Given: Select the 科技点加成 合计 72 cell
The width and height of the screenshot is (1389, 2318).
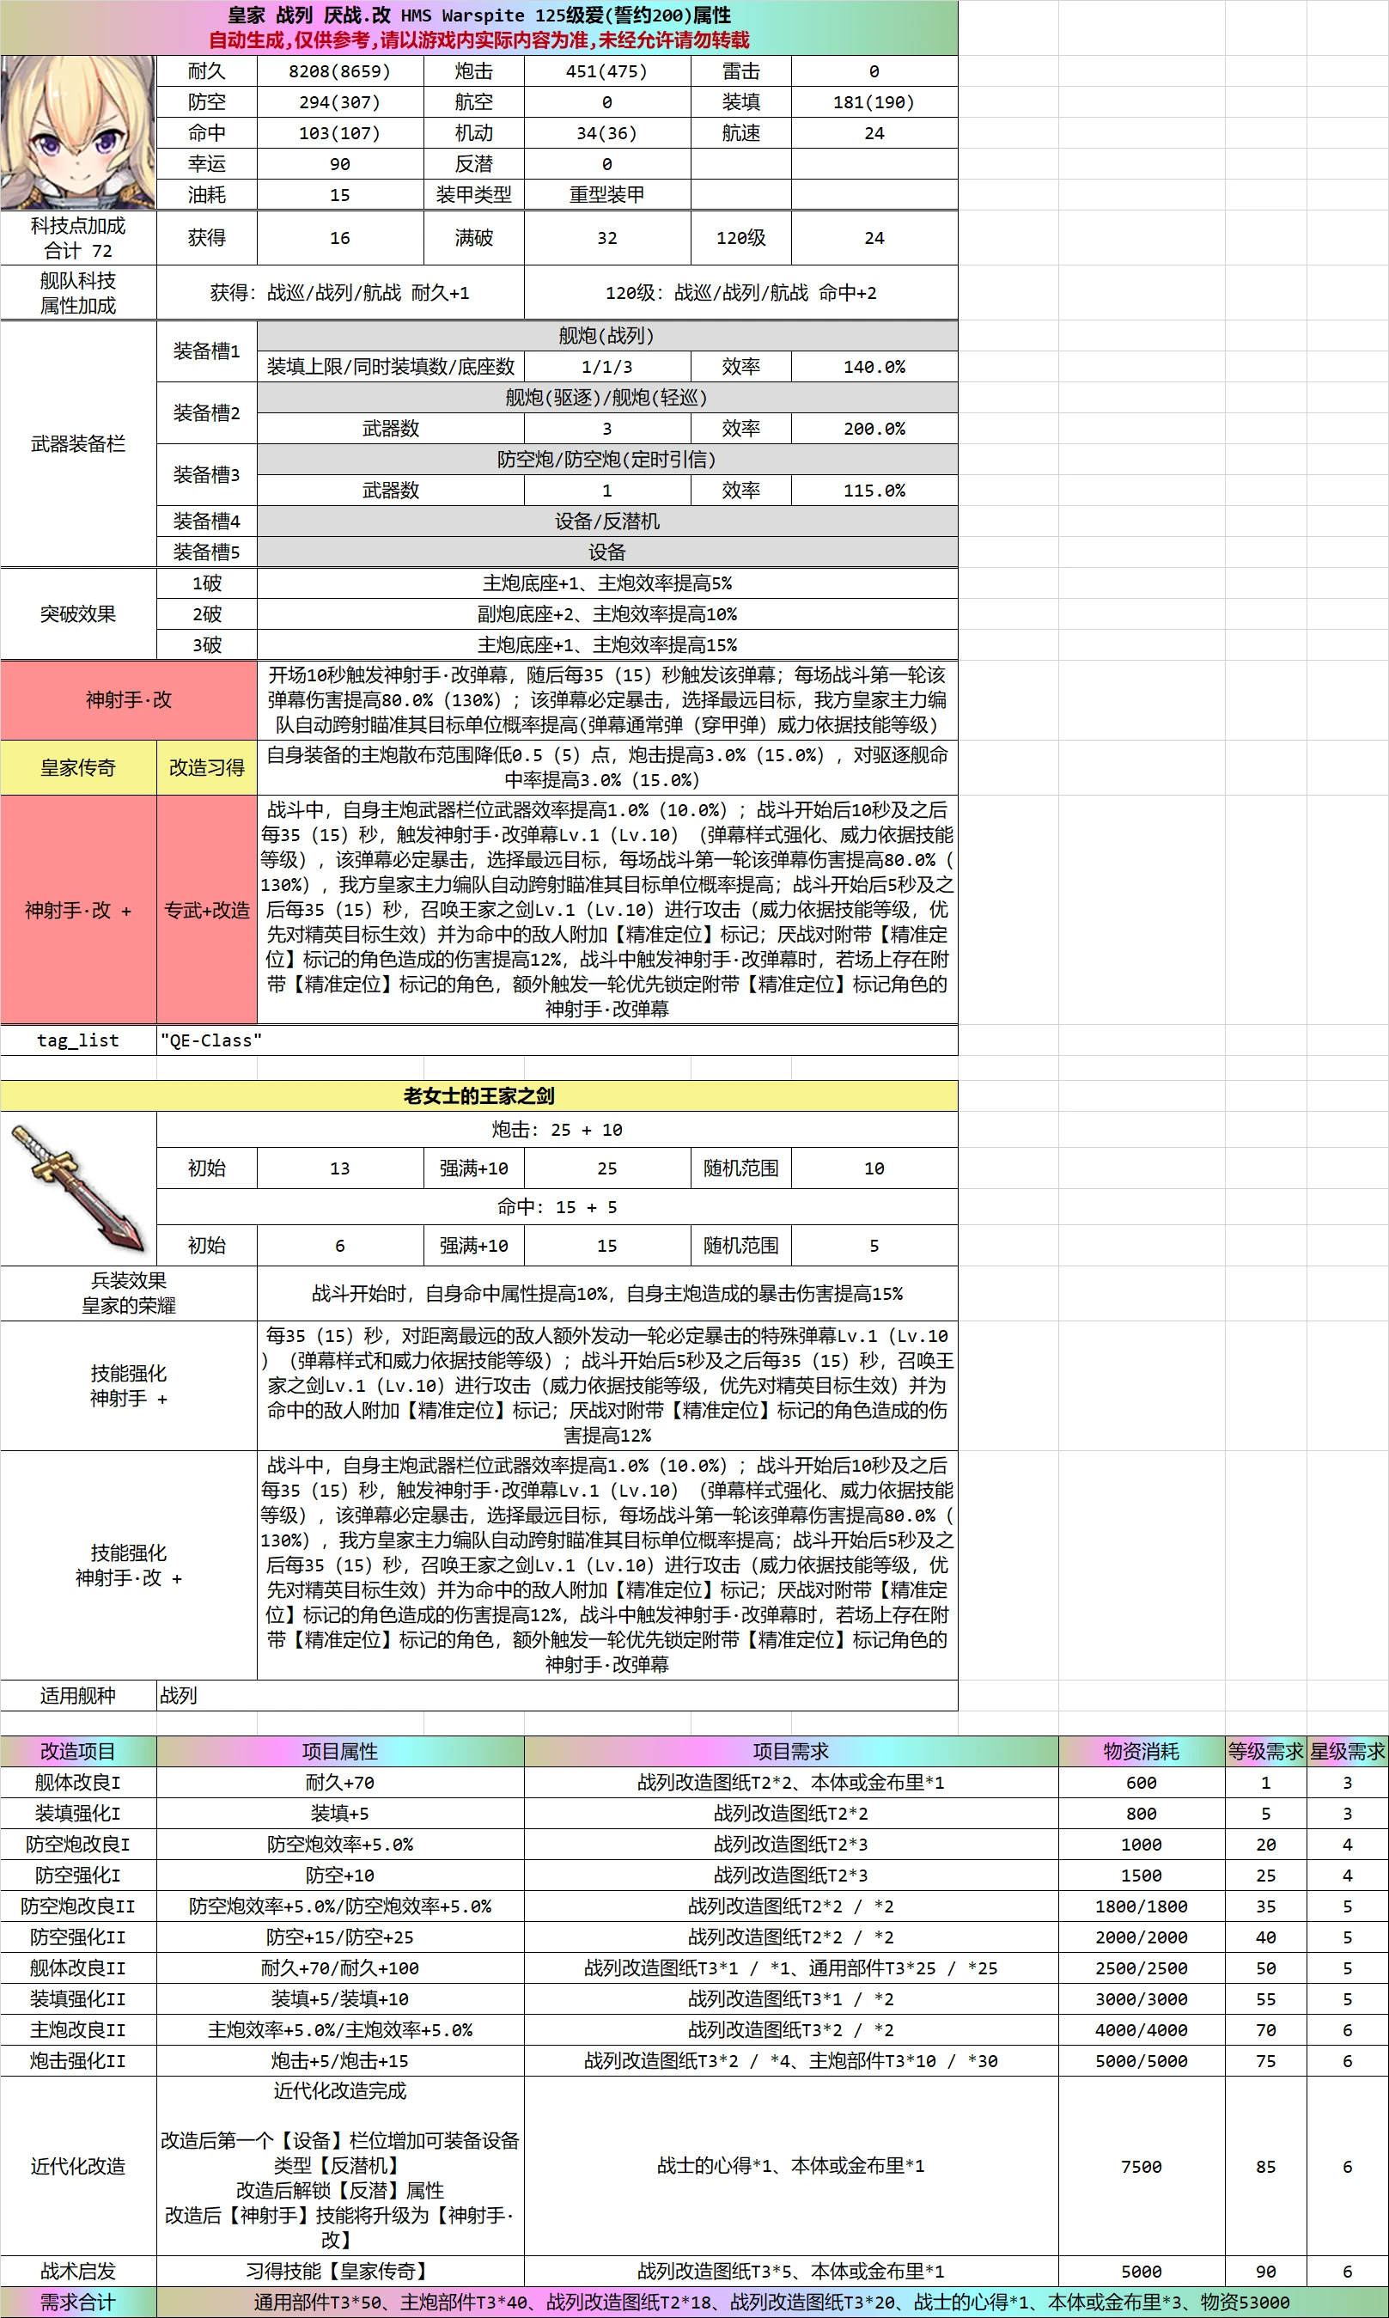Looking at the screenshot, I should (77, 238).
